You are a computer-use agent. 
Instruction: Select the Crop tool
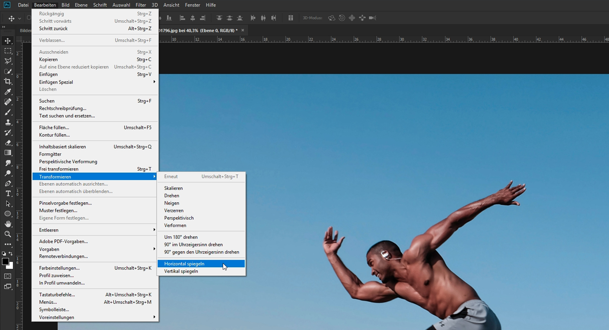7,81
